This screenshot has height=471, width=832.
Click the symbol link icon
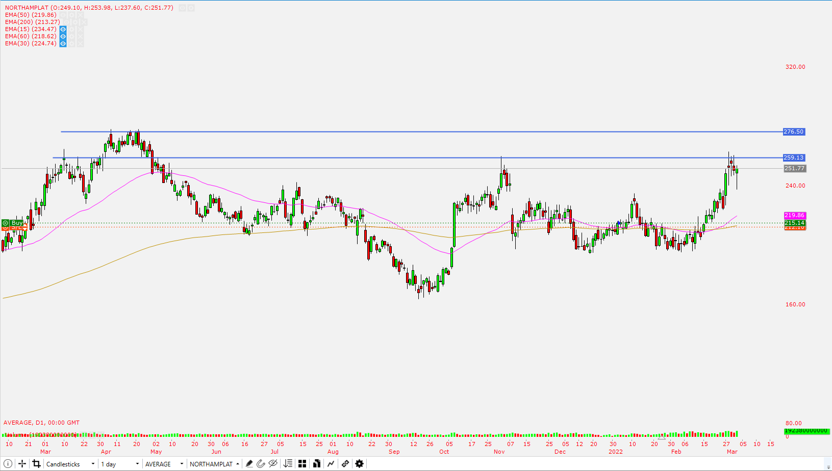point(345,463)
